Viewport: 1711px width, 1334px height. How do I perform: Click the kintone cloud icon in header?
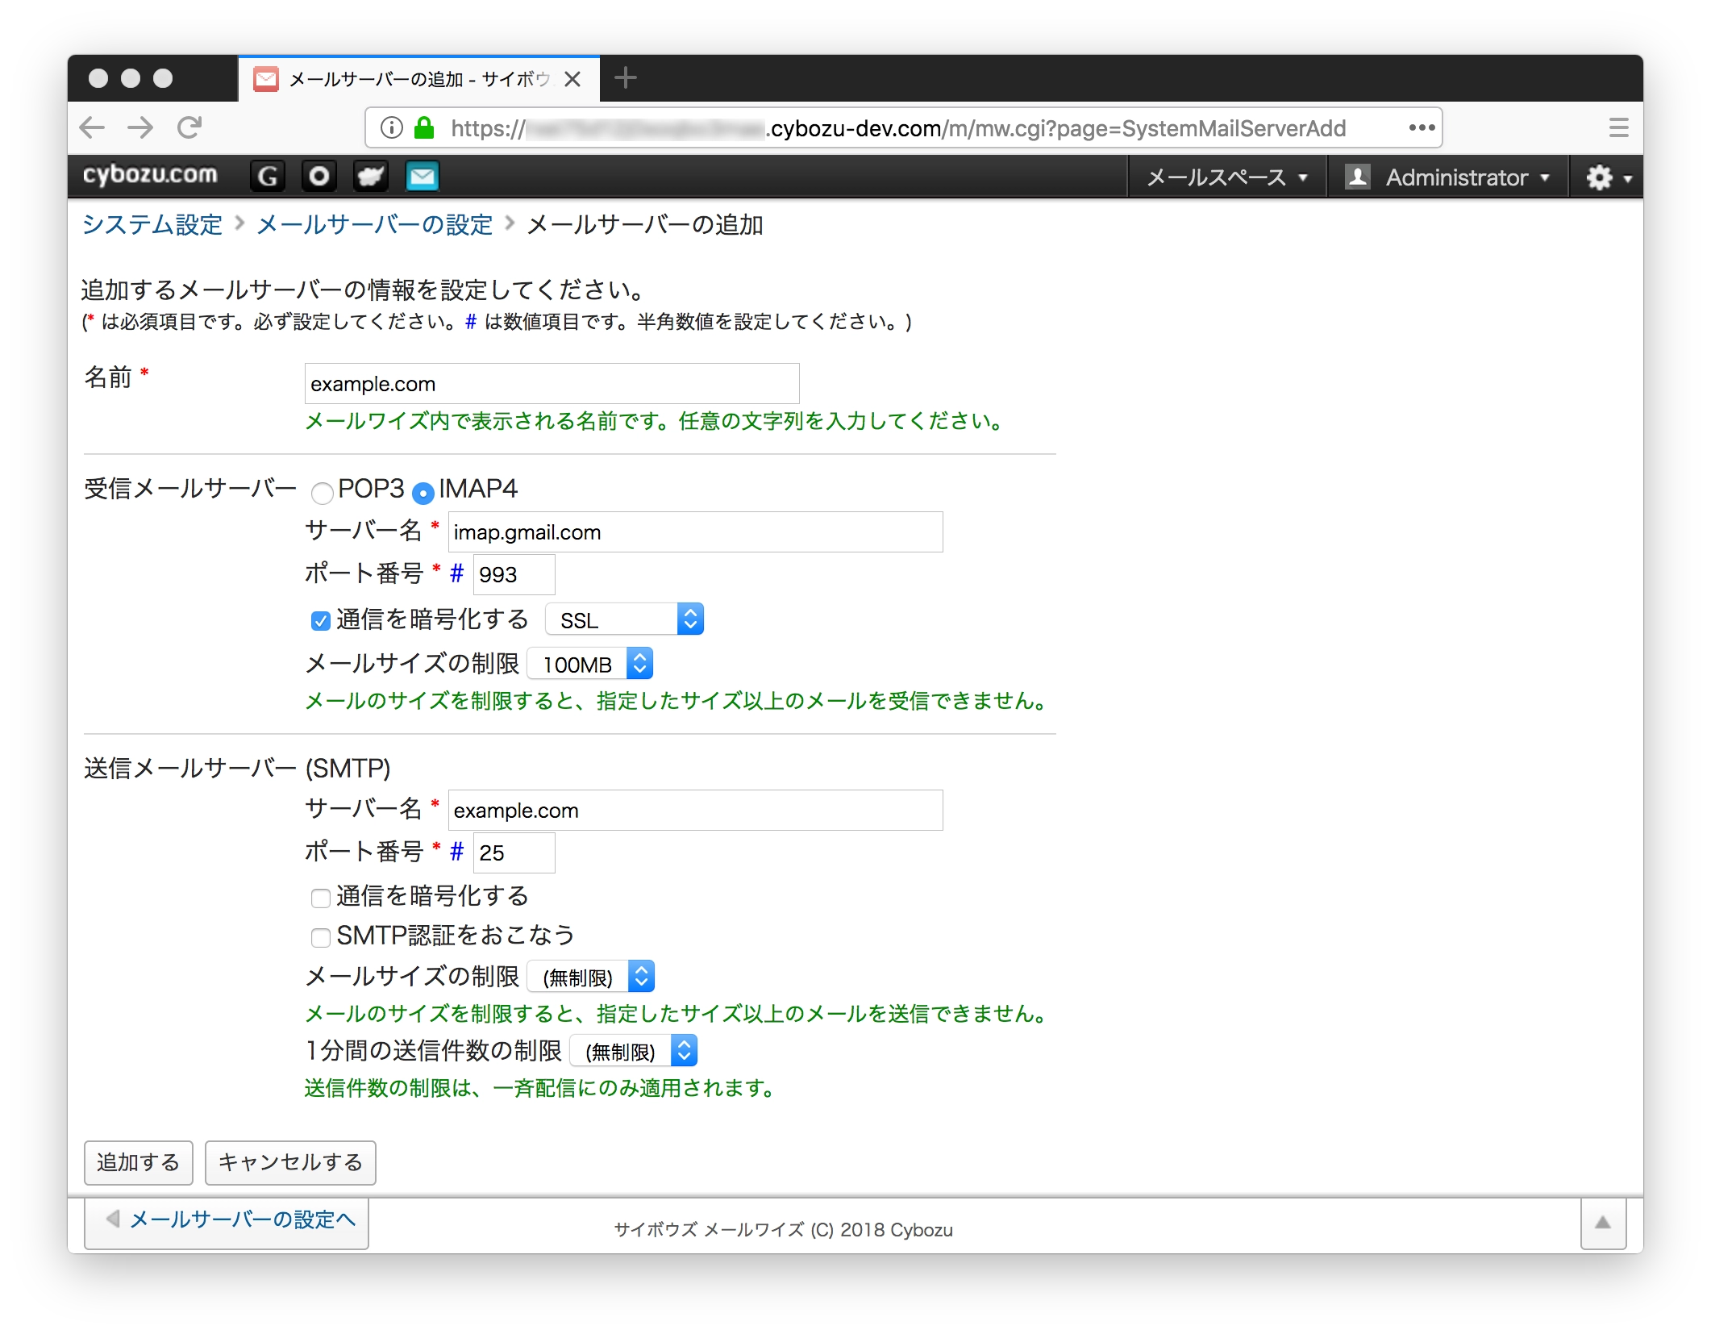point(371,176)
